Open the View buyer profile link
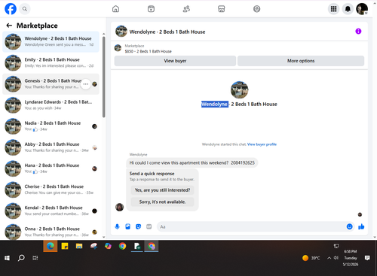This screenshot has width=377, height=276. [x=262, y=144]
